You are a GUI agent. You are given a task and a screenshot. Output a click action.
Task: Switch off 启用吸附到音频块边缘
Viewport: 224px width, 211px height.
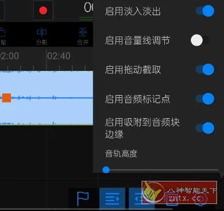click(x=205, y=128)
